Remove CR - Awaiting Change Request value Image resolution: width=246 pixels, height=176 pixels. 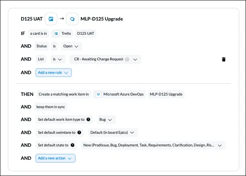[x=127, y=60]
